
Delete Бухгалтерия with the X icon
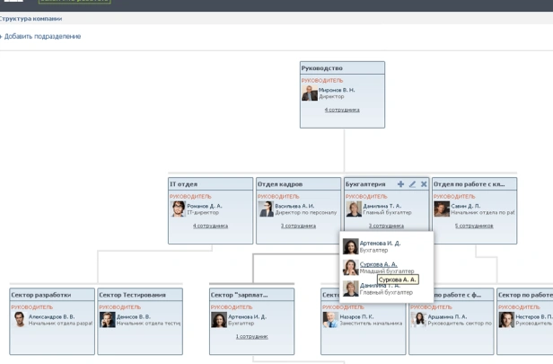tap(424, 184)
